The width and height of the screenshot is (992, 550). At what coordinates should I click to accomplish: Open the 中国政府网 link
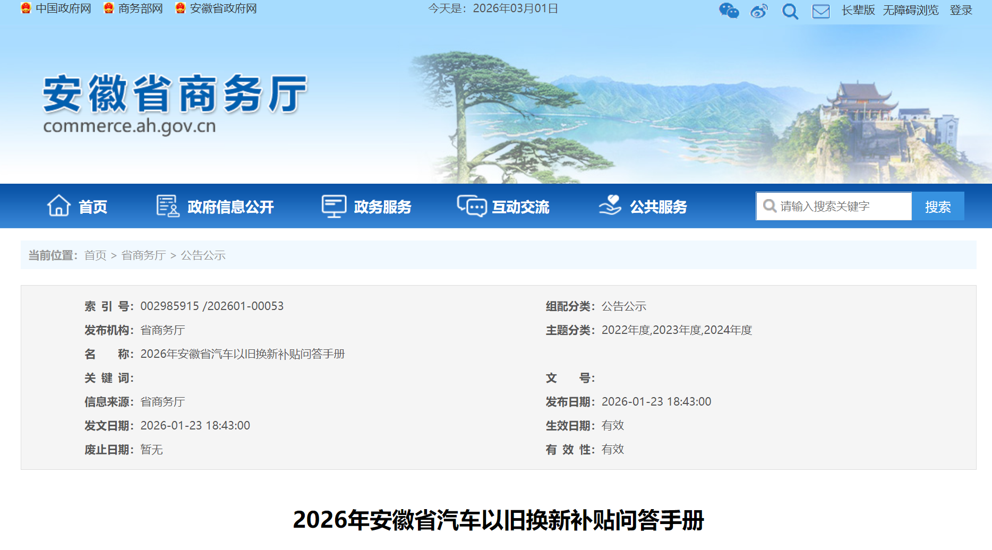click(x=63, y=8)
